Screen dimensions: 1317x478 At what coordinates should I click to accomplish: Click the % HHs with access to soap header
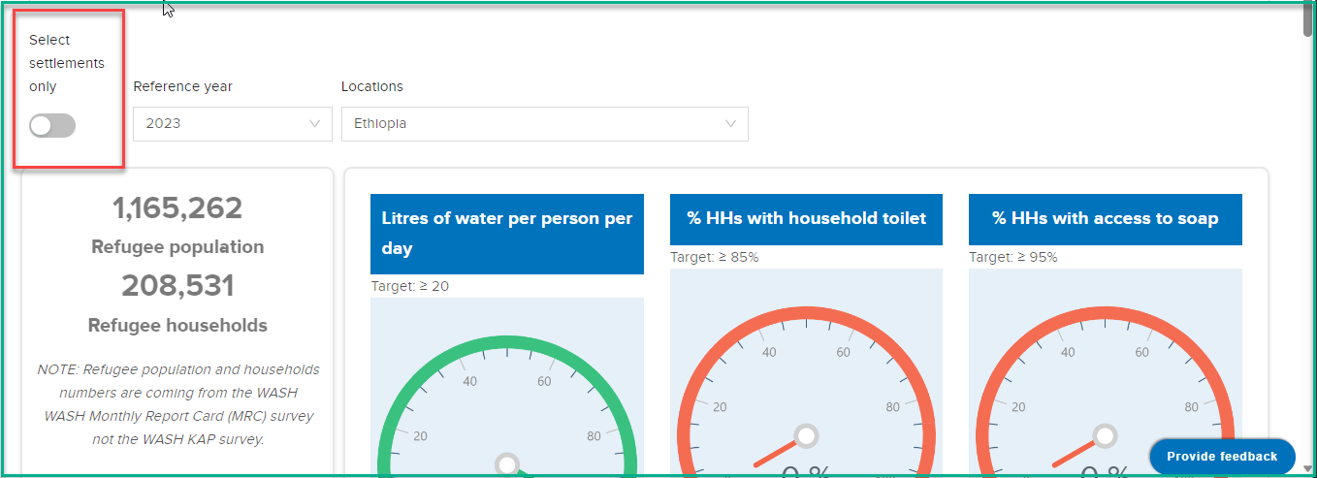coord(1106,219)
